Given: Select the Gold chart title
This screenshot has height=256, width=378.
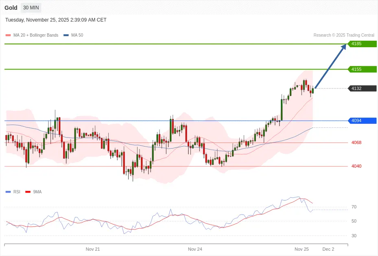Looking at the screenshot, I should click(x=11, y=8).
